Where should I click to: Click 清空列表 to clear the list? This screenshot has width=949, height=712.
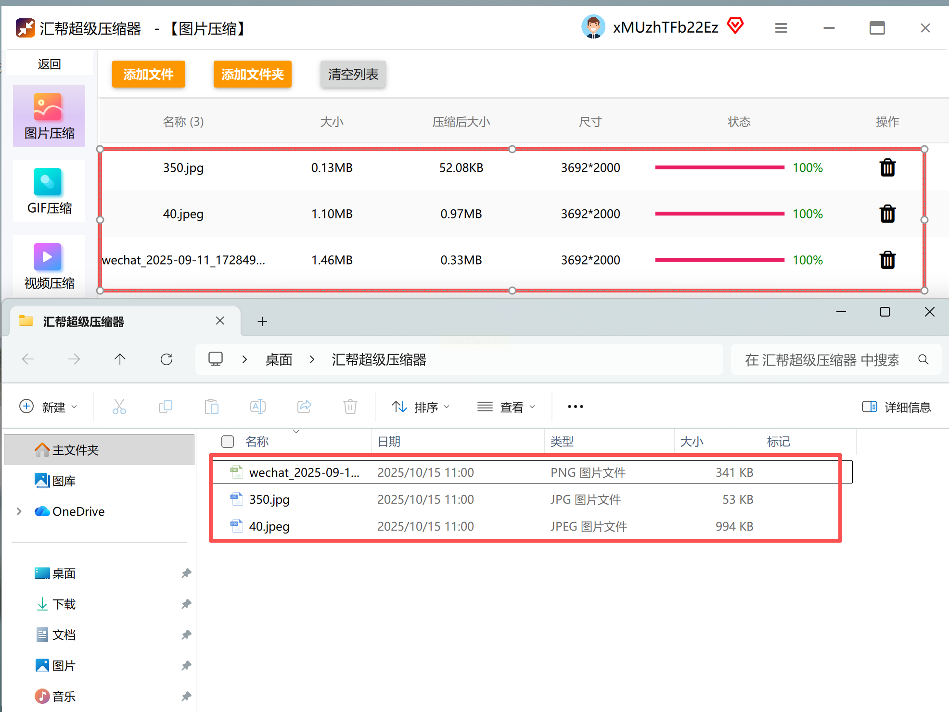(353, 74)
